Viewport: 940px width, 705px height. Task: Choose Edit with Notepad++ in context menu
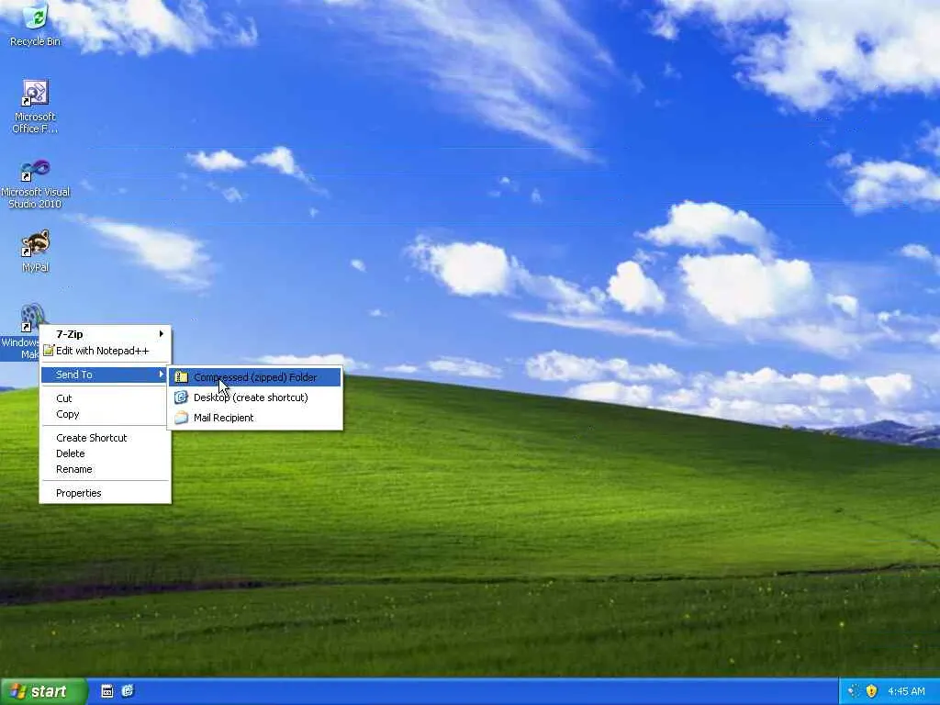[106, 351]
